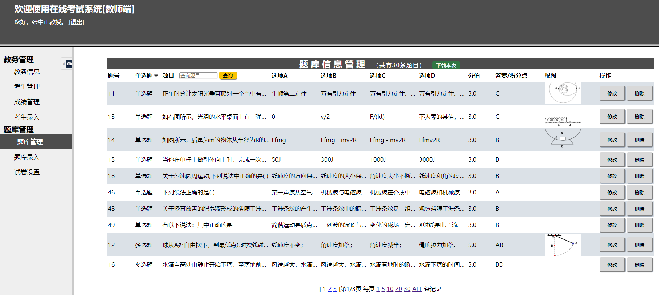Screen dimensions: 659x295
Task: Click 修改 for question 12
Action: (x=612, y=245)
